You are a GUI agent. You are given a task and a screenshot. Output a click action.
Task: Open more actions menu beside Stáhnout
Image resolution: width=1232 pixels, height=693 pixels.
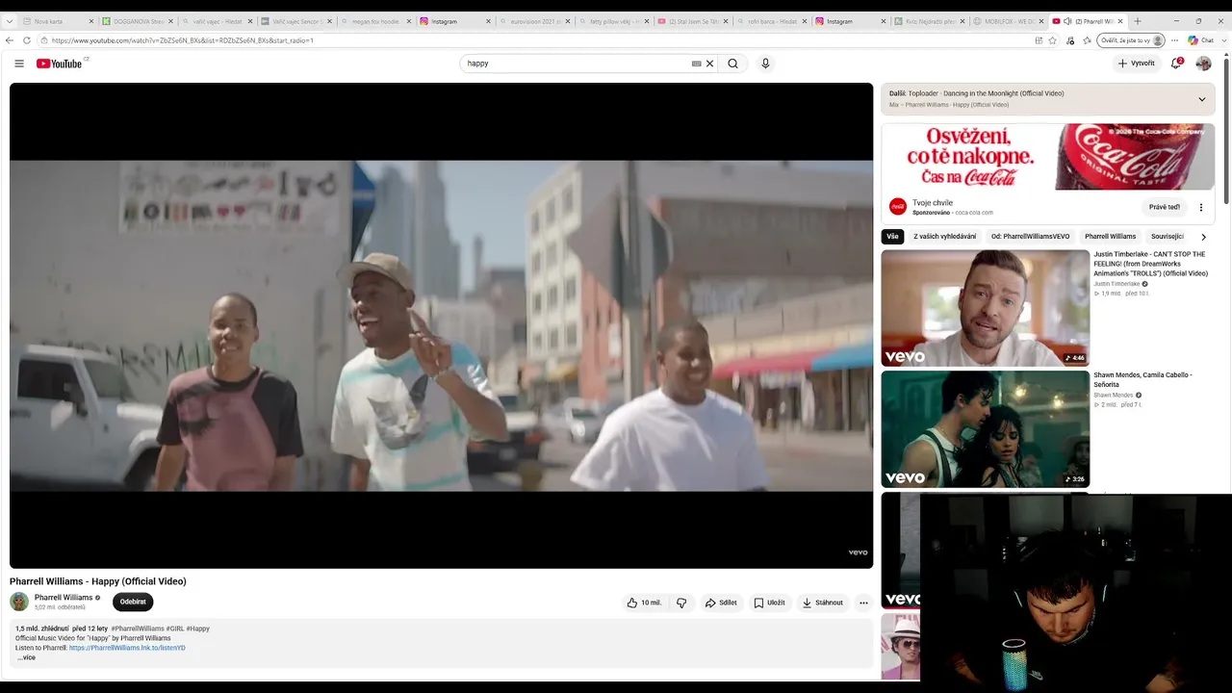[x=863, y=603]
